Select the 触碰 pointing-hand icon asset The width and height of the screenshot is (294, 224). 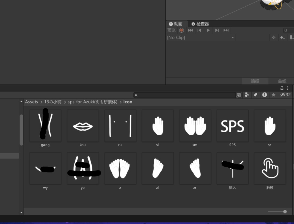click(x=270, y=168)
